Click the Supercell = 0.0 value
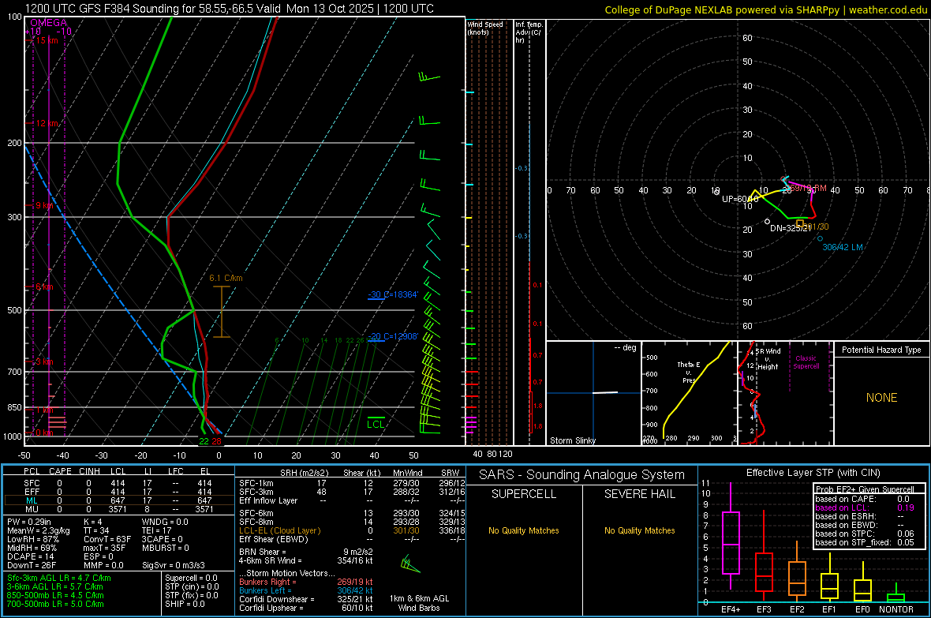Screen dimensions: 931x618 coord(191,578)
